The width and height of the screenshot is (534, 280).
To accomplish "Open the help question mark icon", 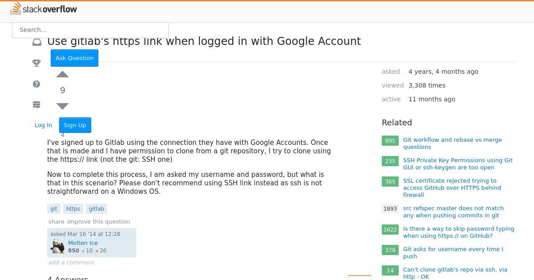I will tap(36, 84).
